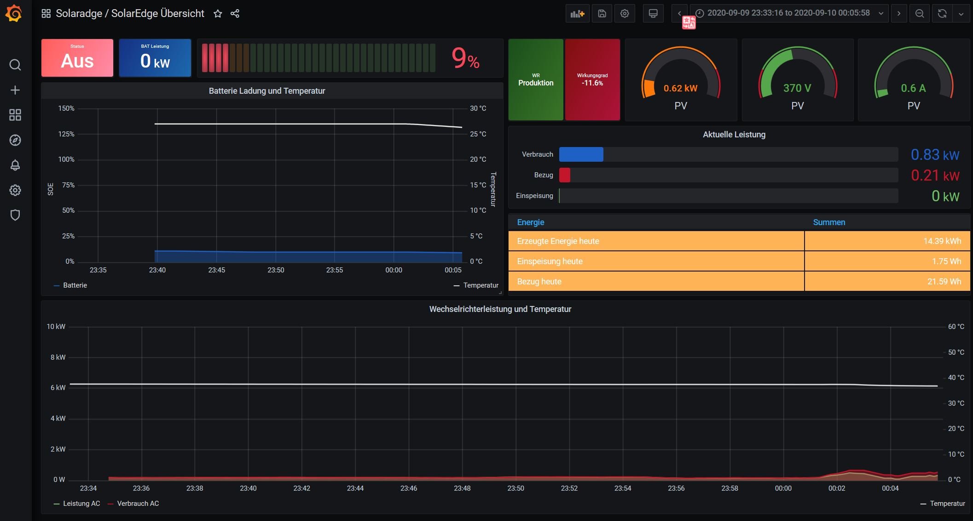
Task: Expand the refresh interval dropdown arrow
Action: click(x=961, y=14)
